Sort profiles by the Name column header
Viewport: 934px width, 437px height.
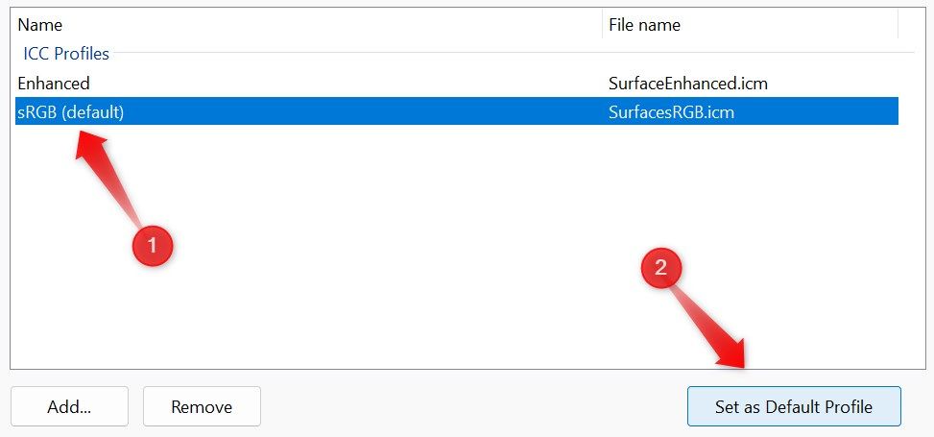(307, 24)
